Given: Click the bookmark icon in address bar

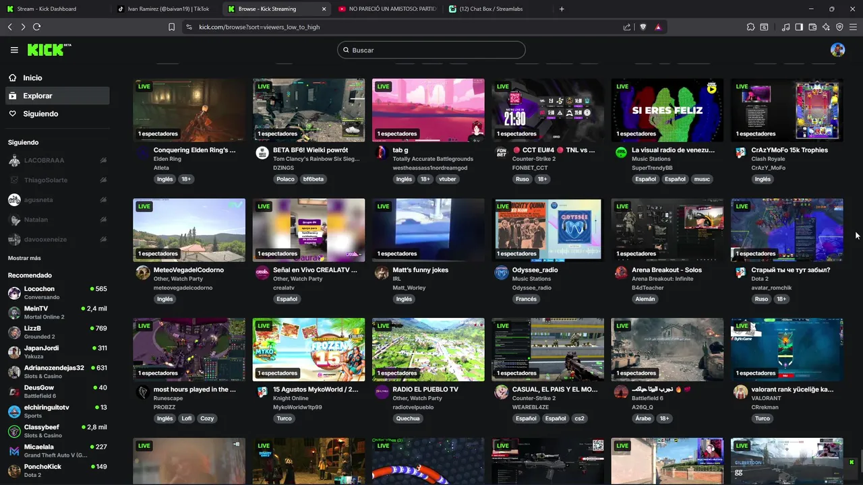Looking at the screenshot, I should 171,27.
